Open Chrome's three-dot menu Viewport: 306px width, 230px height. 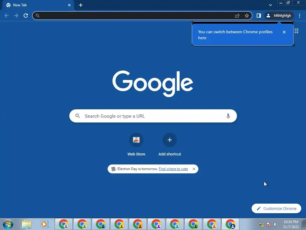(x=299, y=16)
